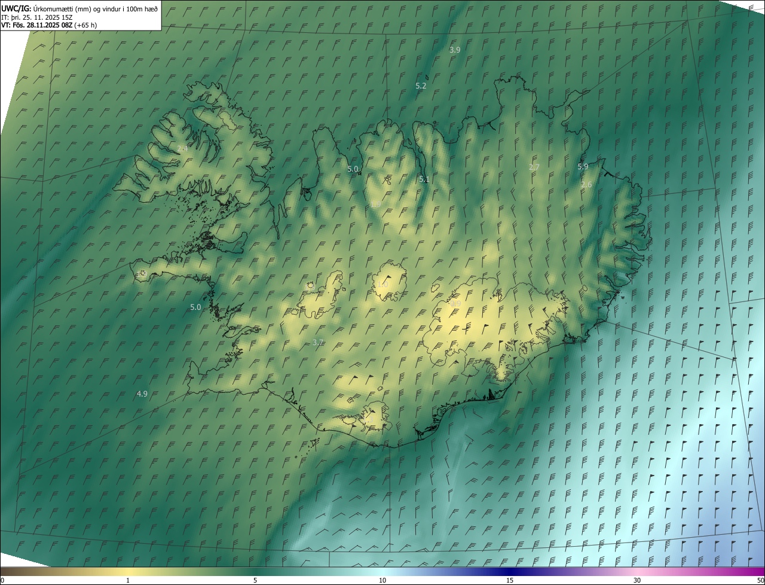Screen dimensions: 765x585
Task: Click the 5 tick label on the color scale
Action: 255,581
